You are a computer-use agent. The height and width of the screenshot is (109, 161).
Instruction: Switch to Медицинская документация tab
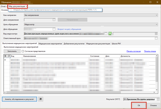click(98, 44)
